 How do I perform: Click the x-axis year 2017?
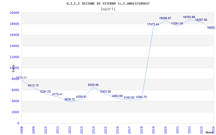(130, 130)
